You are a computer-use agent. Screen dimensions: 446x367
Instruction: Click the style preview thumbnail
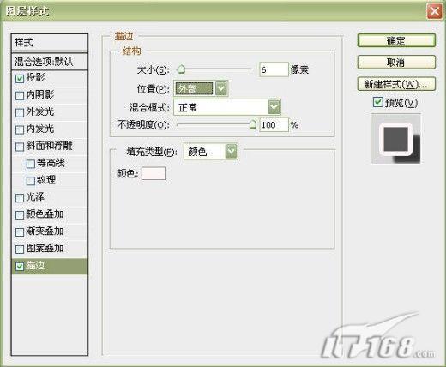click(395, 139)
